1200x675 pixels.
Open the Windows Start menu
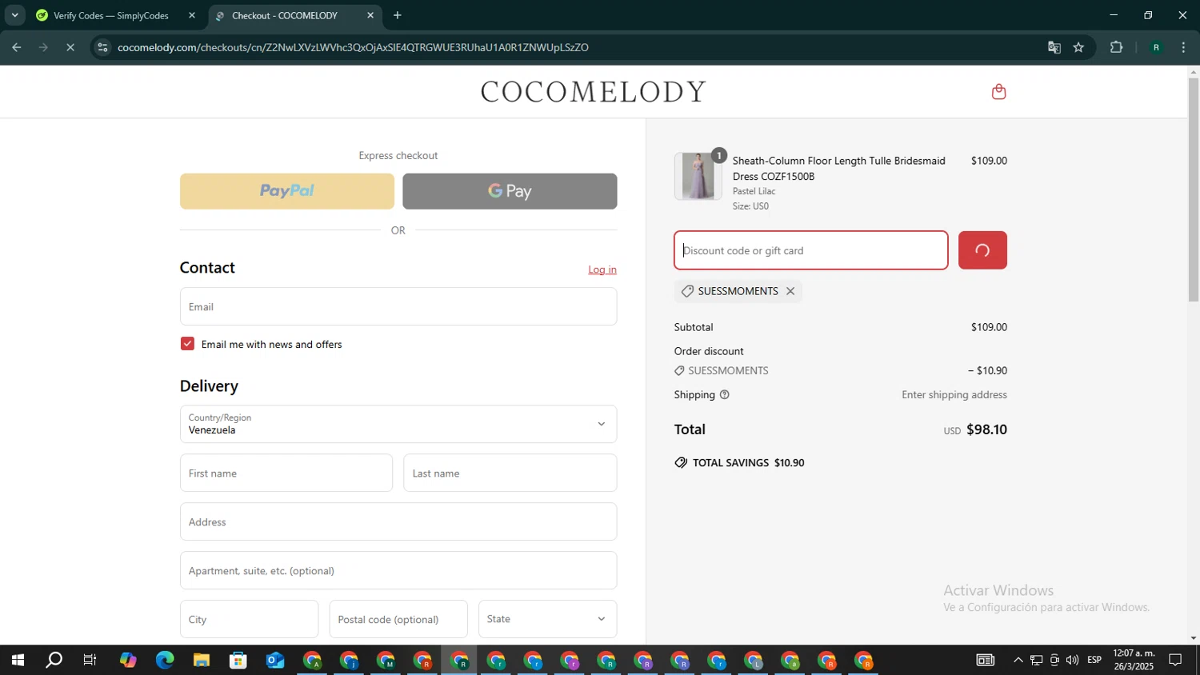18,661
